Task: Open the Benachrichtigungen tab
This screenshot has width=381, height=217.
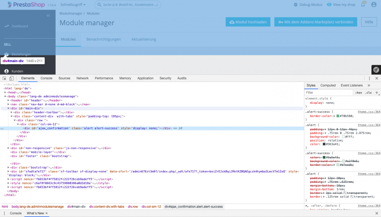Action: [x=103, y=39]
